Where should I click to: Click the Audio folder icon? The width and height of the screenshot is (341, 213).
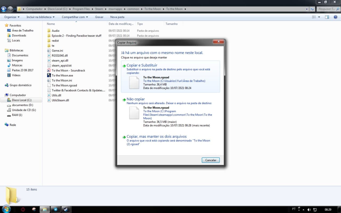point(49,31)
